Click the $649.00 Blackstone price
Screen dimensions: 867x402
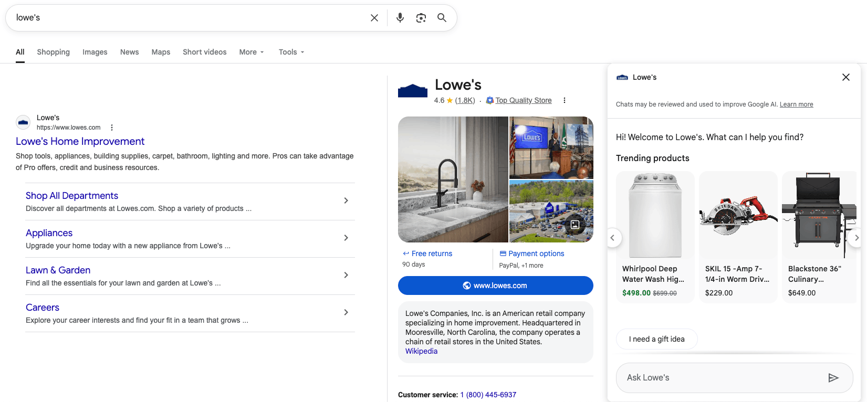click(x=802, y=293)
